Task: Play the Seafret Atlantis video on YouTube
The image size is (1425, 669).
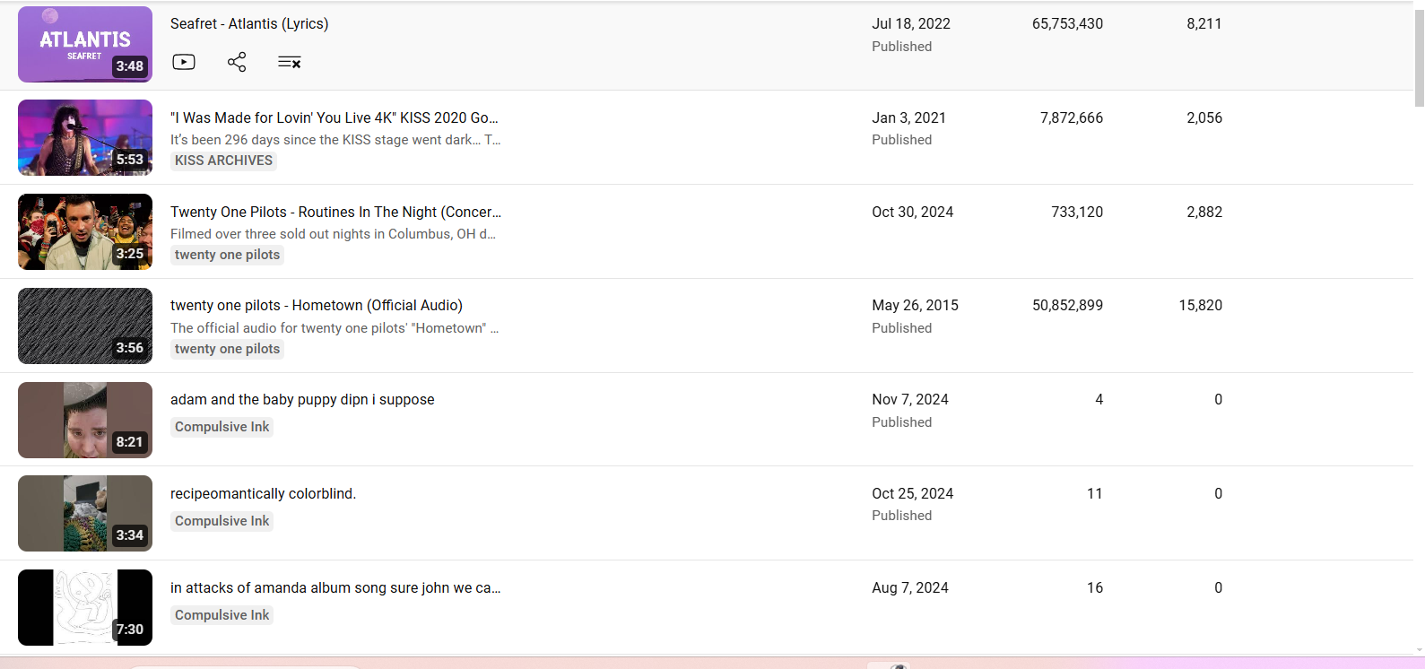Action: coord(184,62)
